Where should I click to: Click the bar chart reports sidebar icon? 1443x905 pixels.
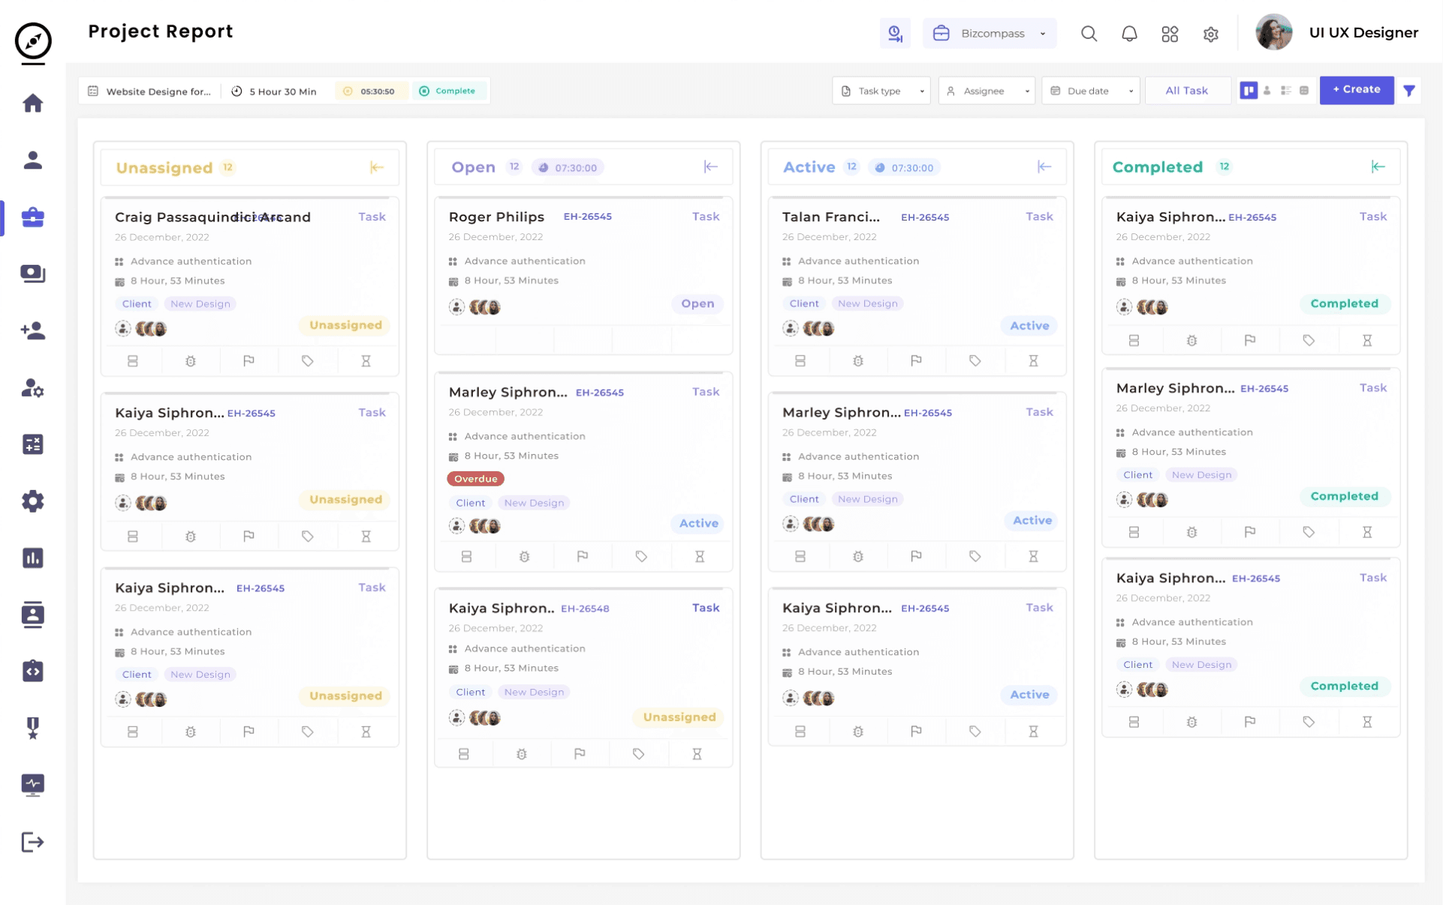32,558
